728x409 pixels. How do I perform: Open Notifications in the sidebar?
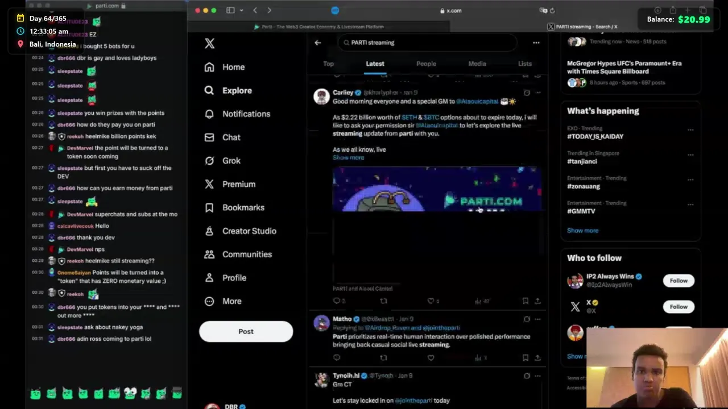(x=237, y=114)
